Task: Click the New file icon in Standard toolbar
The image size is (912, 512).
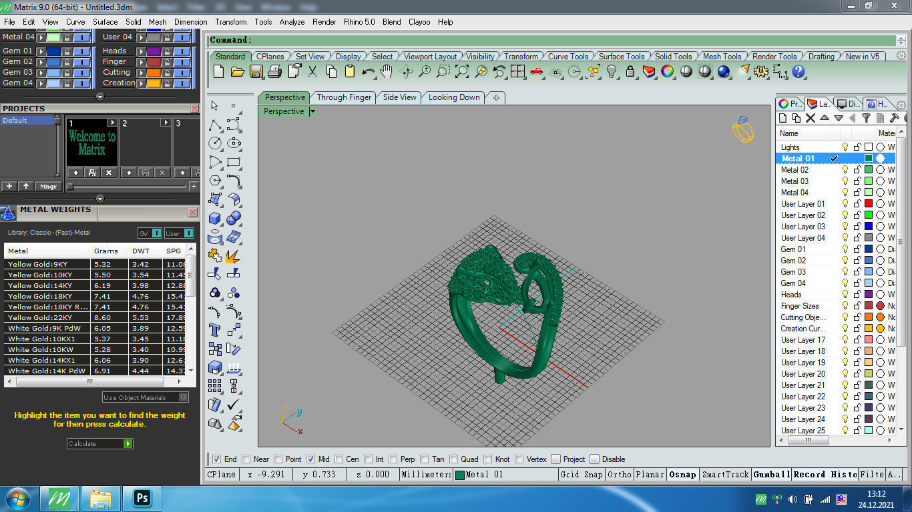Action: (218, 71)
